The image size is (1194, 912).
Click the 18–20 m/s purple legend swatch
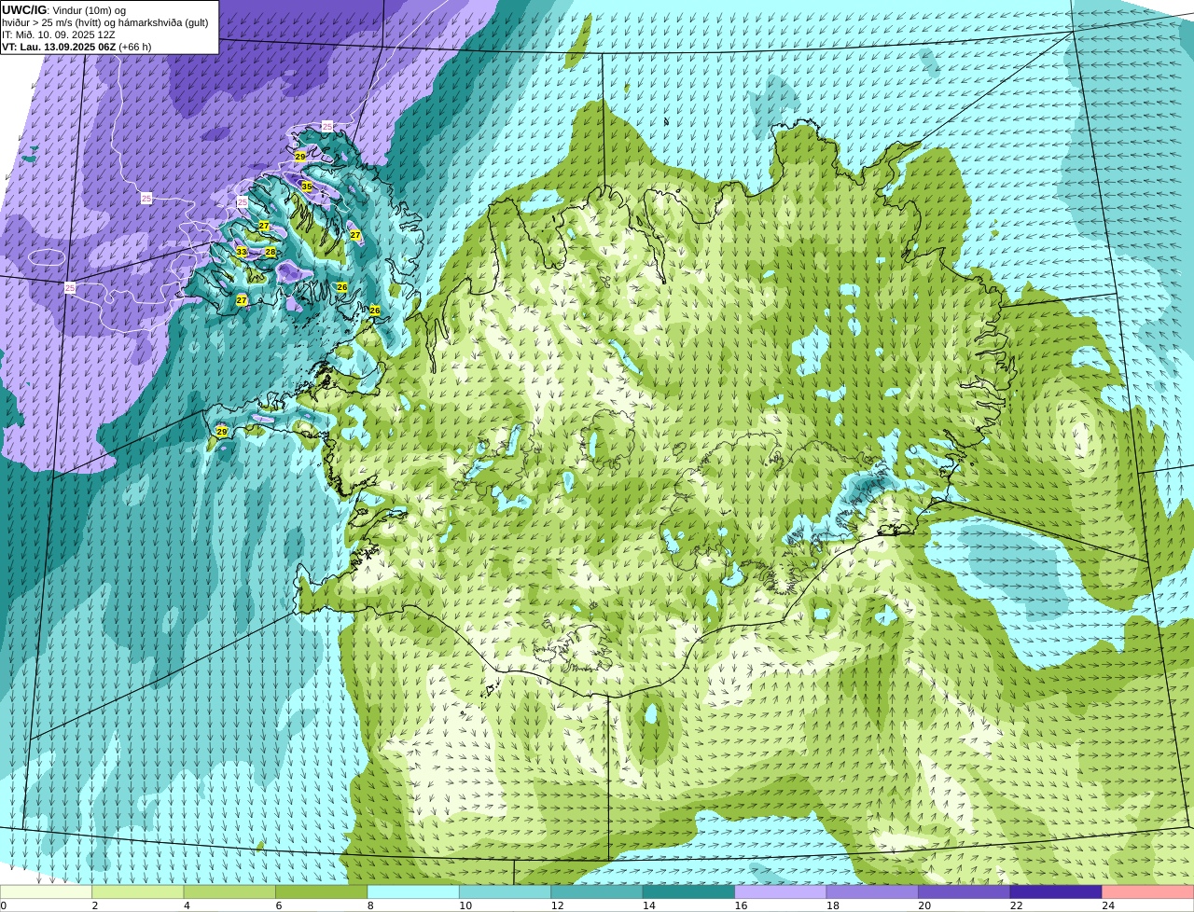[x=872, y=891]
